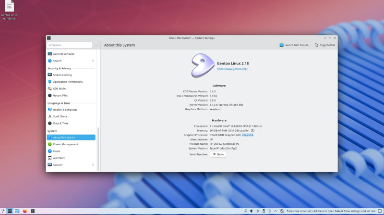
Task: Open the brightness tray applet
Action: point(258,211)
